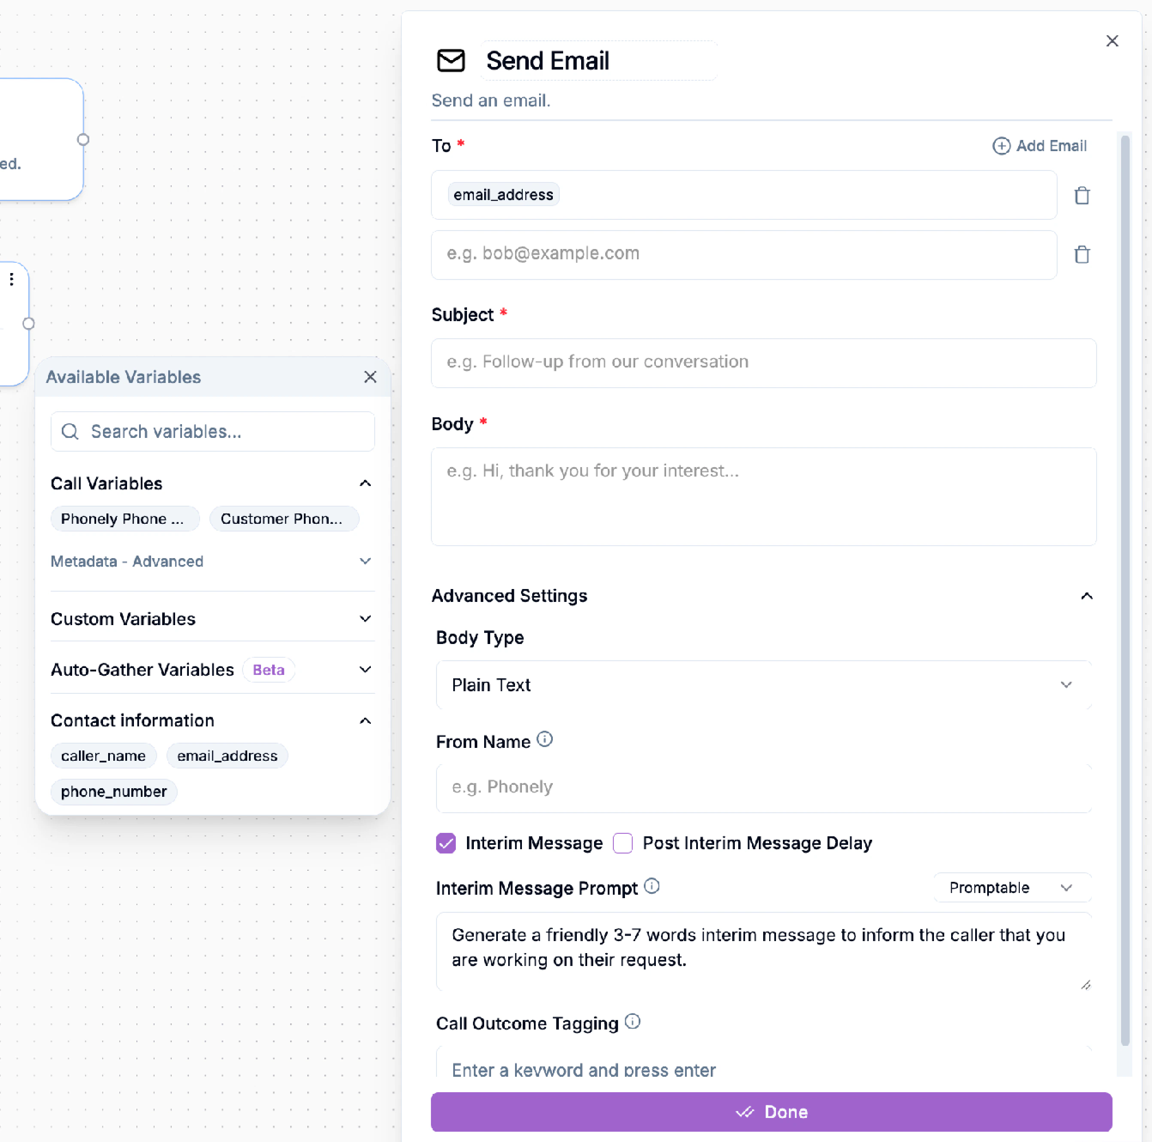Image resolution: width=1152 pixels, height=1142 pixels.
Task: Close the Available Variables panel
Action: point(370,377)
